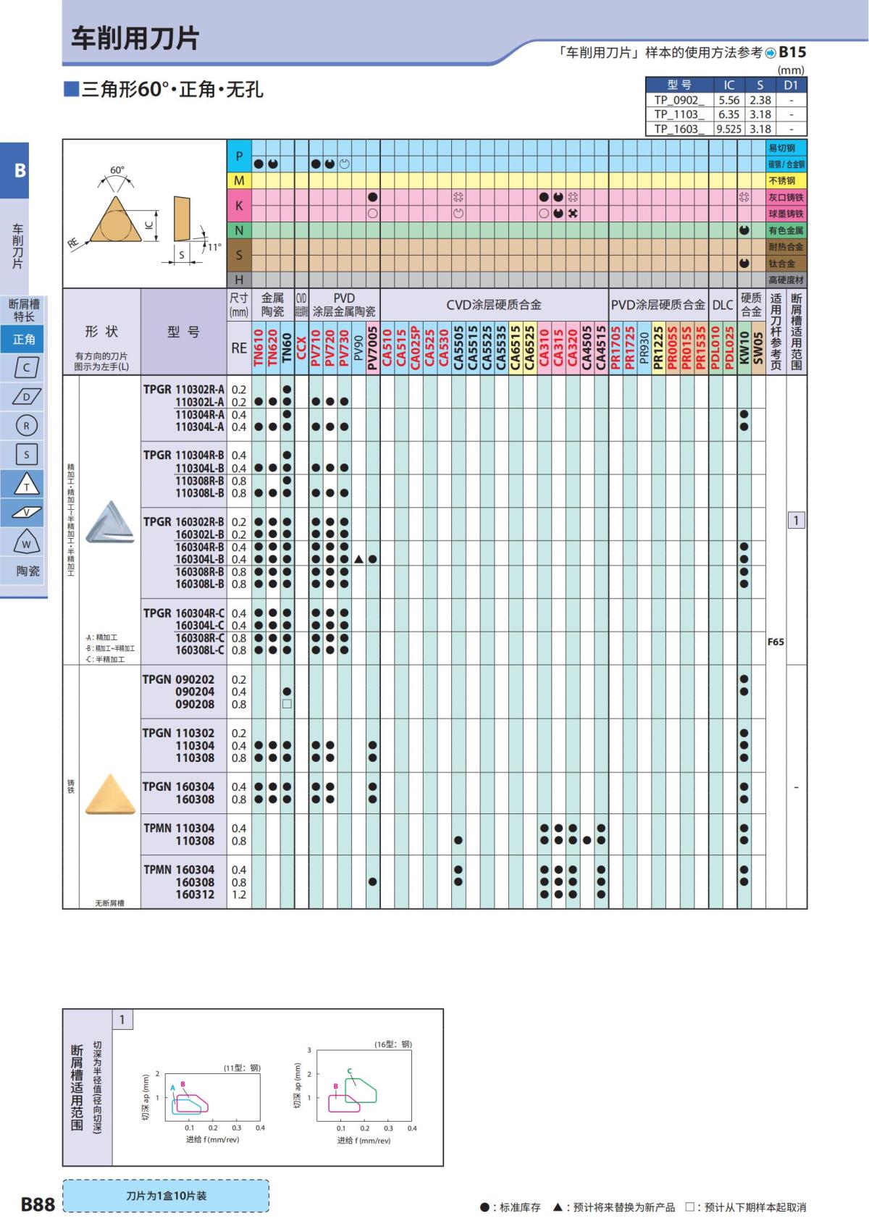This screenshot has width=869, height=1229.
Task: Select the S square insert icon
Action: point(27,454)
